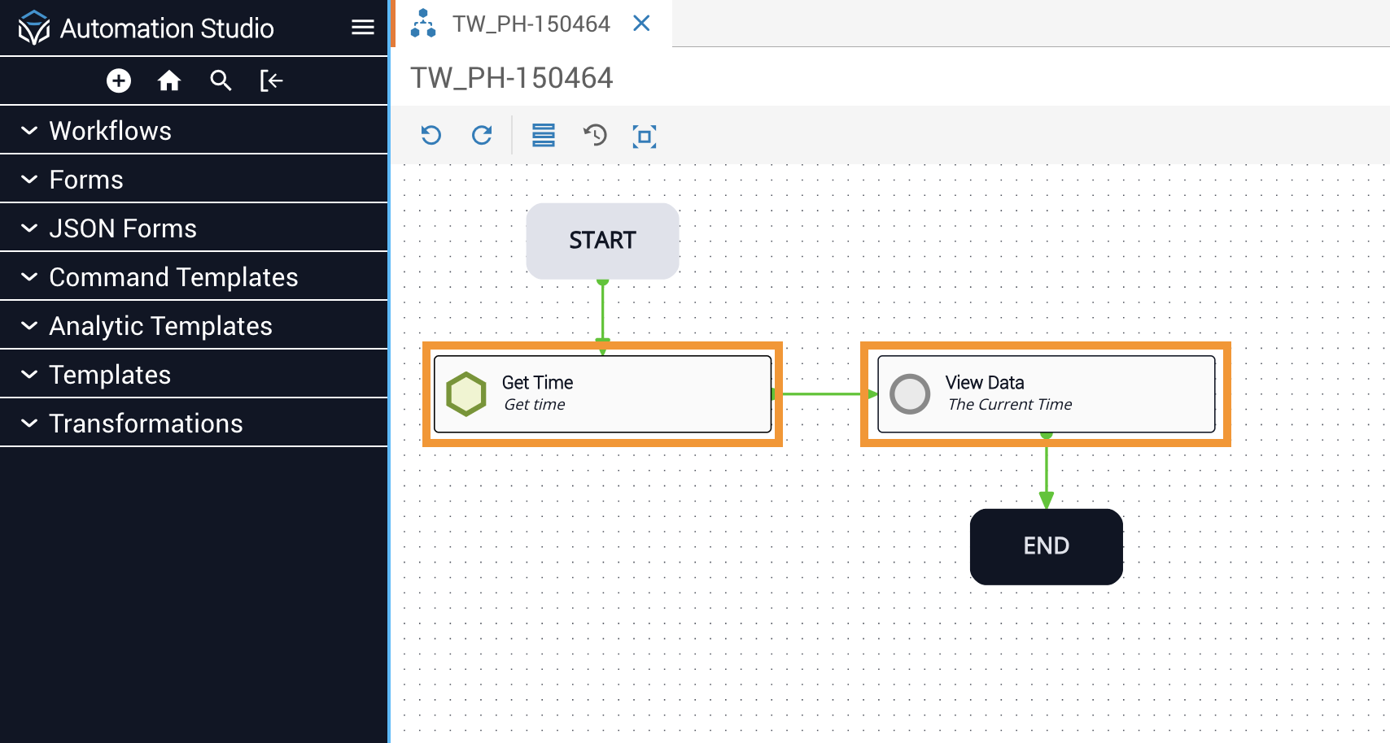Redo the change in canvas toolbar
The height and width of the screenshot is (743, 1390).
point(482,135)
